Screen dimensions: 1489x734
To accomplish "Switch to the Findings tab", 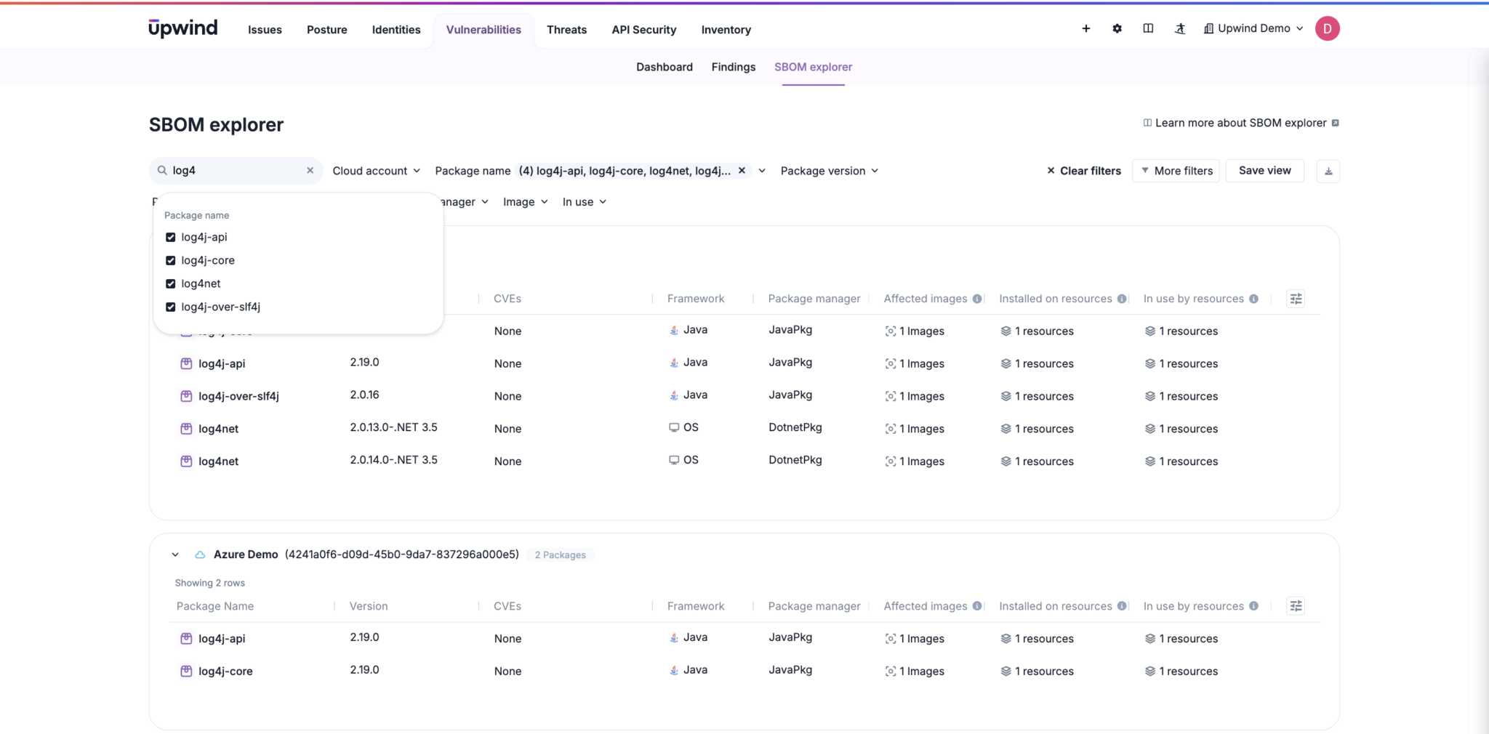I will pyautogui.click(x=733, y=66).
